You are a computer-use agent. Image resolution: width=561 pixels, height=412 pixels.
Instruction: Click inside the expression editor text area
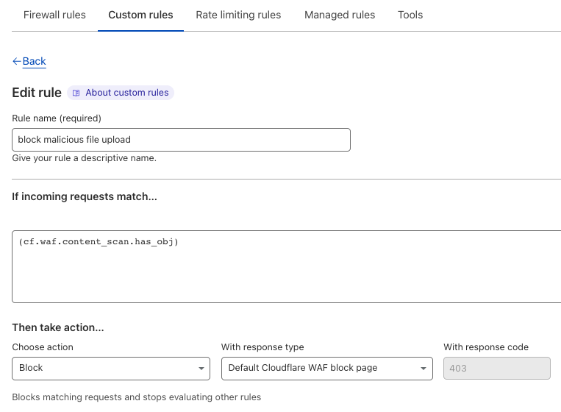(x=286, y=266)
